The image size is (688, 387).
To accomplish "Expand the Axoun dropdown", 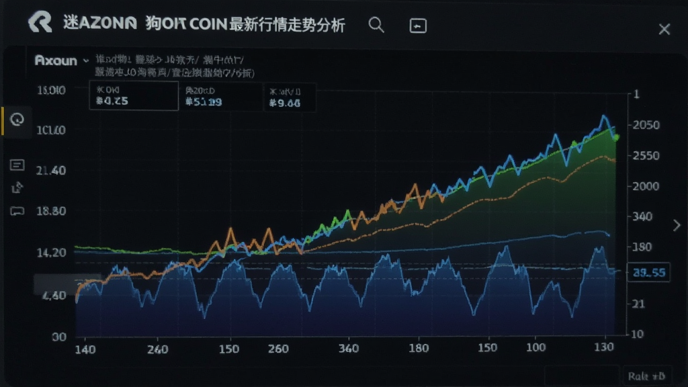I will coord(86,60).
